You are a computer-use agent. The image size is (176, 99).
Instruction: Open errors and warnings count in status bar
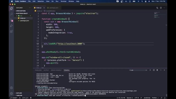pyautogui.click(x=25, y=98)
